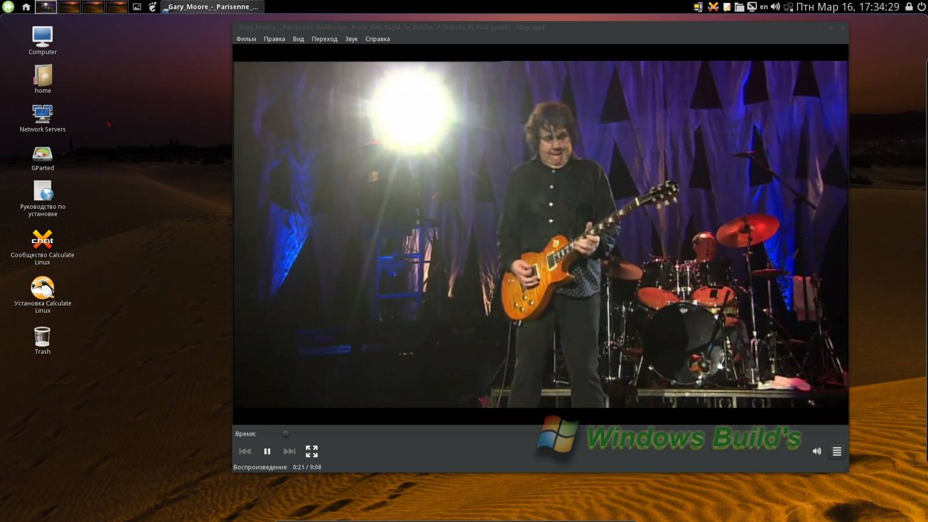
Task: Switch the en keyboard layout indicator
Action: 764,7
